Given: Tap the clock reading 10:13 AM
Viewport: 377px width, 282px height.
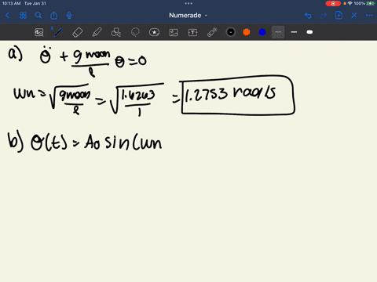Looking at the screenshot, I should [11, 3].
